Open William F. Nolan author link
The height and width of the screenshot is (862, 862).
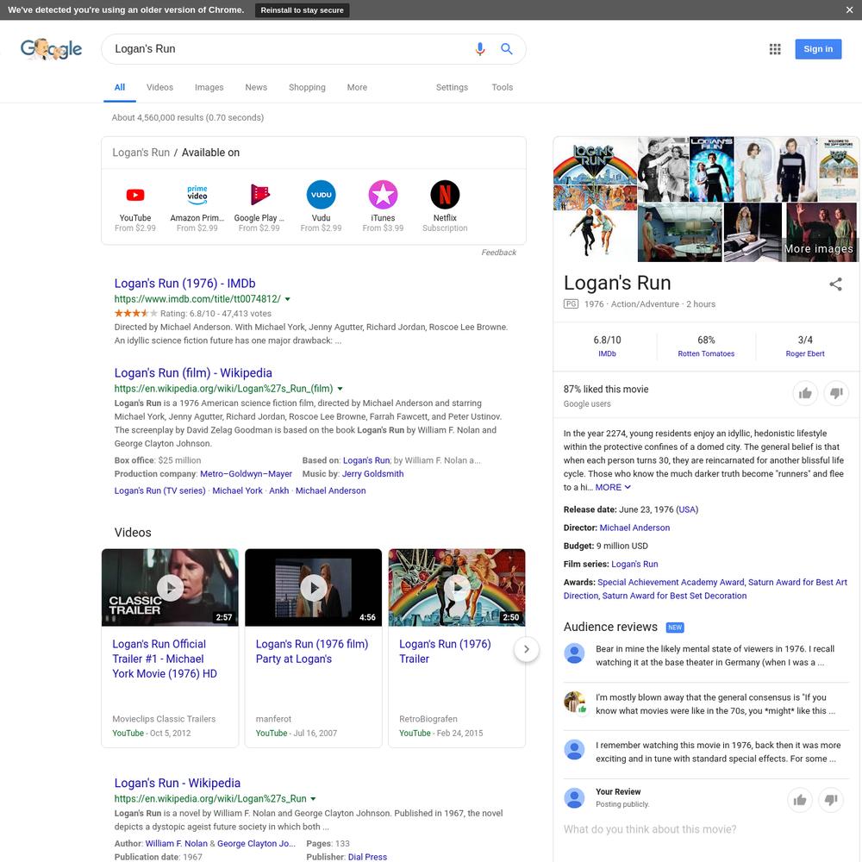177,844
